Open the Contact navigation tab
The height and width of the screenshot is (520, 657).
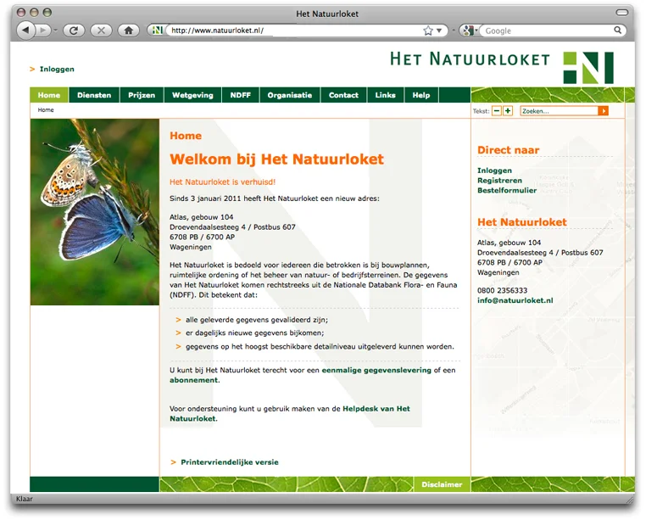[343, 95]
